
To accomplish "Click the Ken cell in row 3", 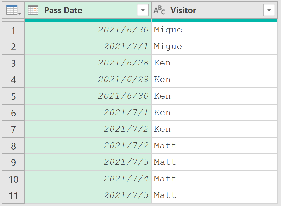I will coord(162,63).
